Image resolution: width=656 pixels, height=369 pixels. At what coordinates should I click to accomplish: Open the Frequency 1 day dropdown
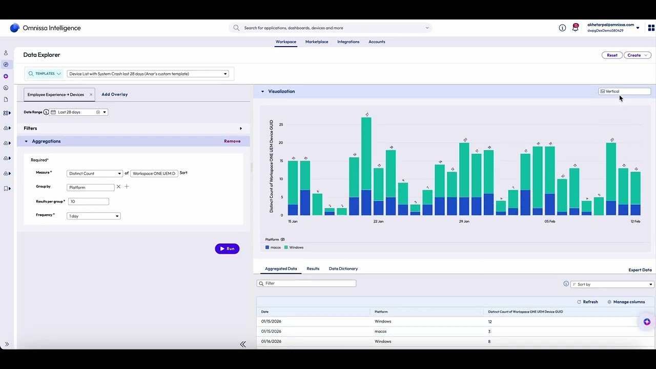point(93,216)
